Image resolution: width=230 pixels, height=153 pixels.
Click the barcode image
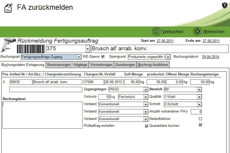[x=31, y=49]
